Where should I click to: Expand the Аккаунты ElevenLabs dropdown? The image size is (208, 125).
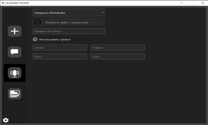(x=69, y=12)
